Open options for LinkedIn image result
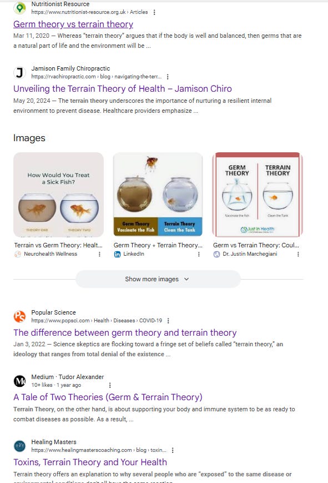The height and width of the screenshot is (483, 328). [199, 254]
